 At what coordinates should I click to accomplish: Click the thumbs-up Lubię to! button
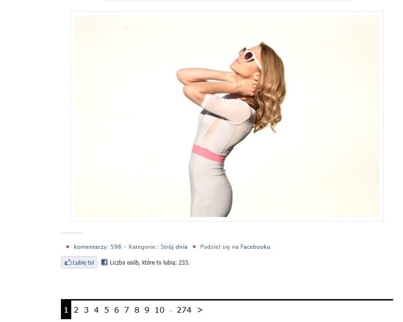79,262
